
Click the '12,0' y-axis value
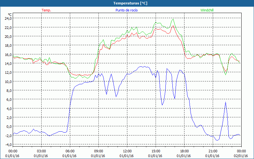(8, 73)
